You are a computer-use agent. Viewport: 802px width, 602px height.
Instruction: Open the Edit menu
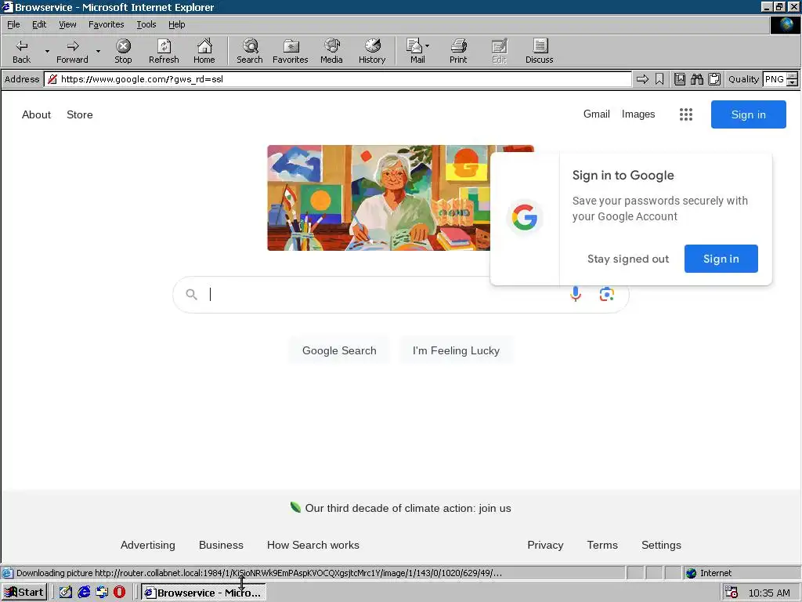coord(39,24)
